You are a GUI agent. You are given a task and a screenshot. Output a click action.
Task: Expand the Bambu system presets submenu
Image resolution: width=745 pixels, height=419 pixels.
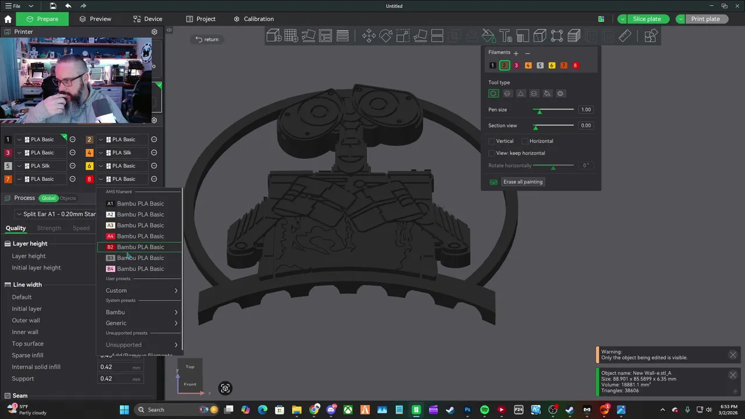(140, 313)
